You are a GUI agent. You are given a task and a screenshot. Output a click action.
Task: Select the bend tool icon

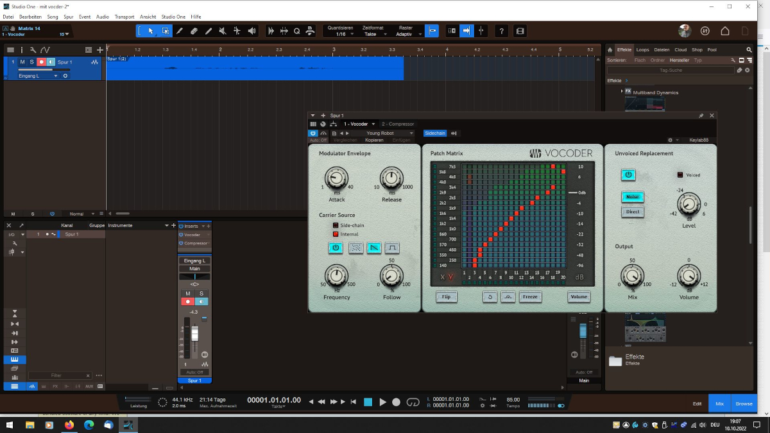(x=237, y=31)
